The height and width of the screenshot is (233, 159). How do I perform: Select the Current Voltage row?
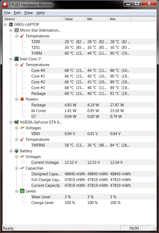(94, 162)
